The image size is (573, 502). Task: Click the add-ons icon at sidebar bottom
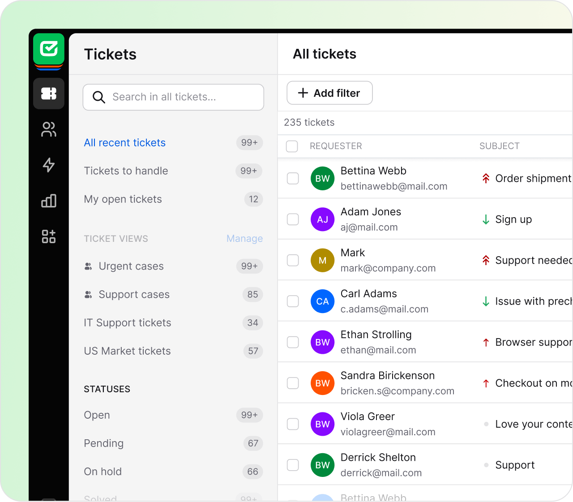[48, 237]
